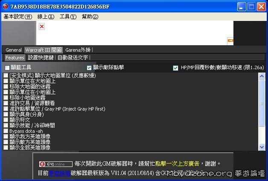Switch to the Garena外掛 tab
The width and height of the screenshot is (268, 181).
click(78, 50)
